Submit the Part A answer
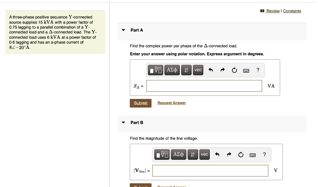This screenshot has height=187, width=318. [x=141, y=103]
